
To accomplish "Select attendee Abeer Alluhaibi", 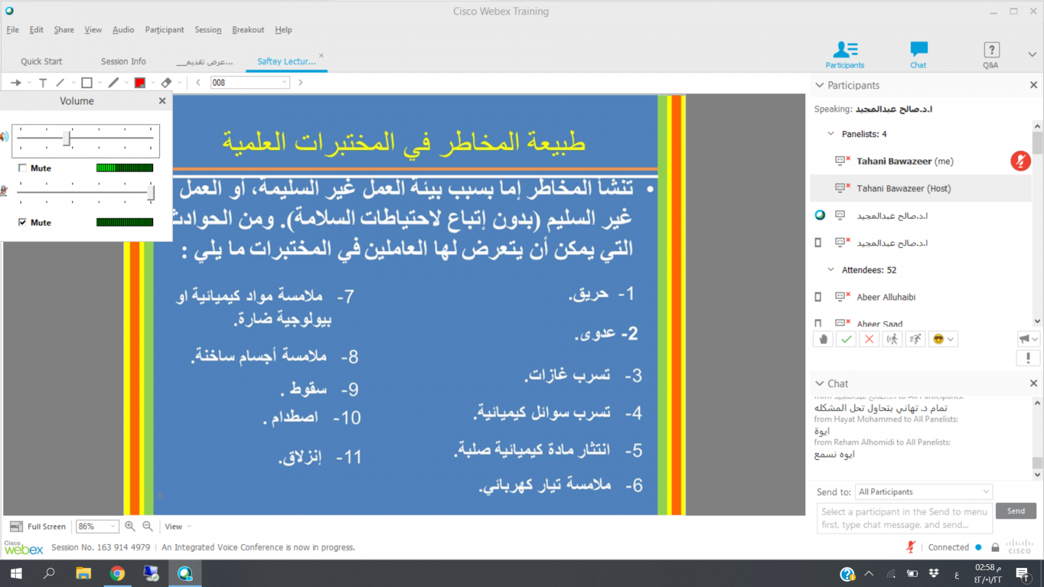I will click(921, 297).
